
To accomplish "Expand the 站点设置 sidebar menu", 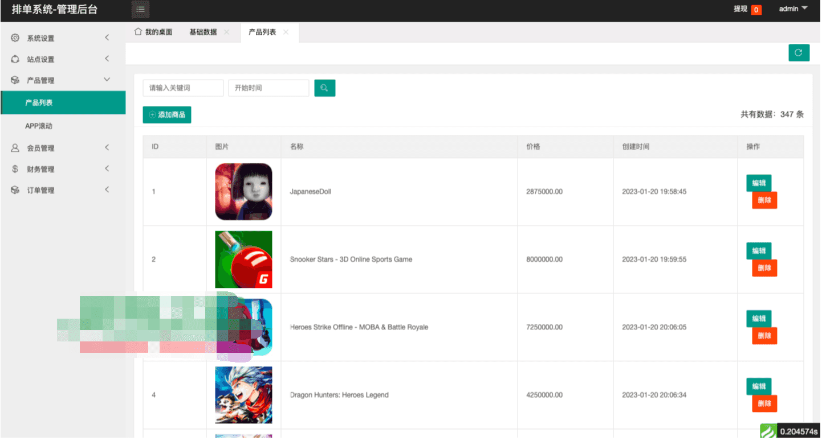I will point(63,59).
